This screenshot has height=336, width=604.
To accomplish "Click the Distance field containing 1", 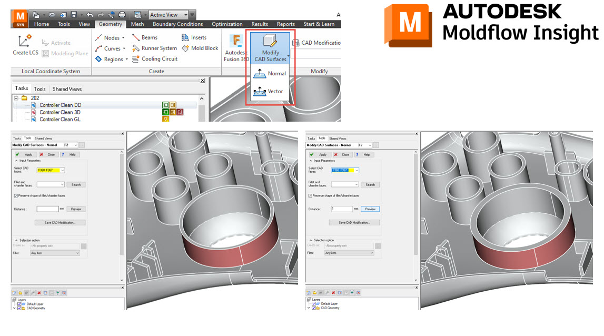I will click(x=342, y=209).
